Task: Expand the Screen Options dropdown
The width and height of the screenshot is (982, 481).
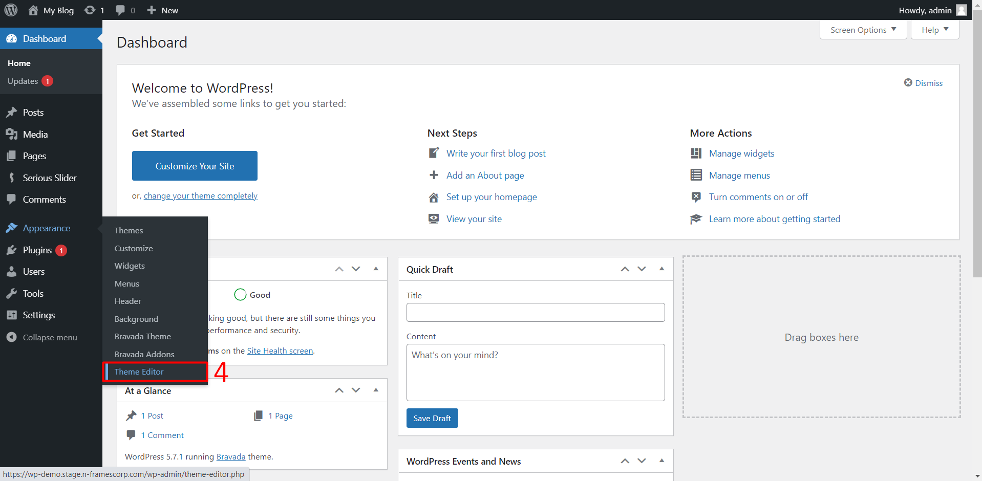Action: click(x=863, y=30)
